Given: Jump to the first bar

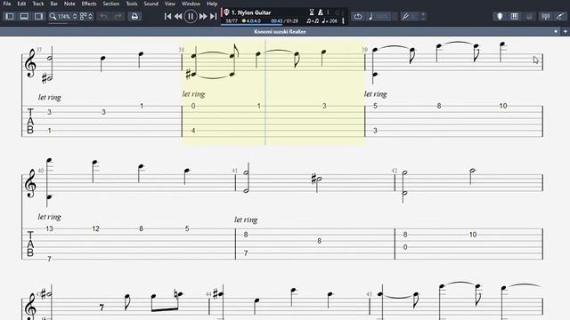Looking at the screenshot, I should (167, 16).
